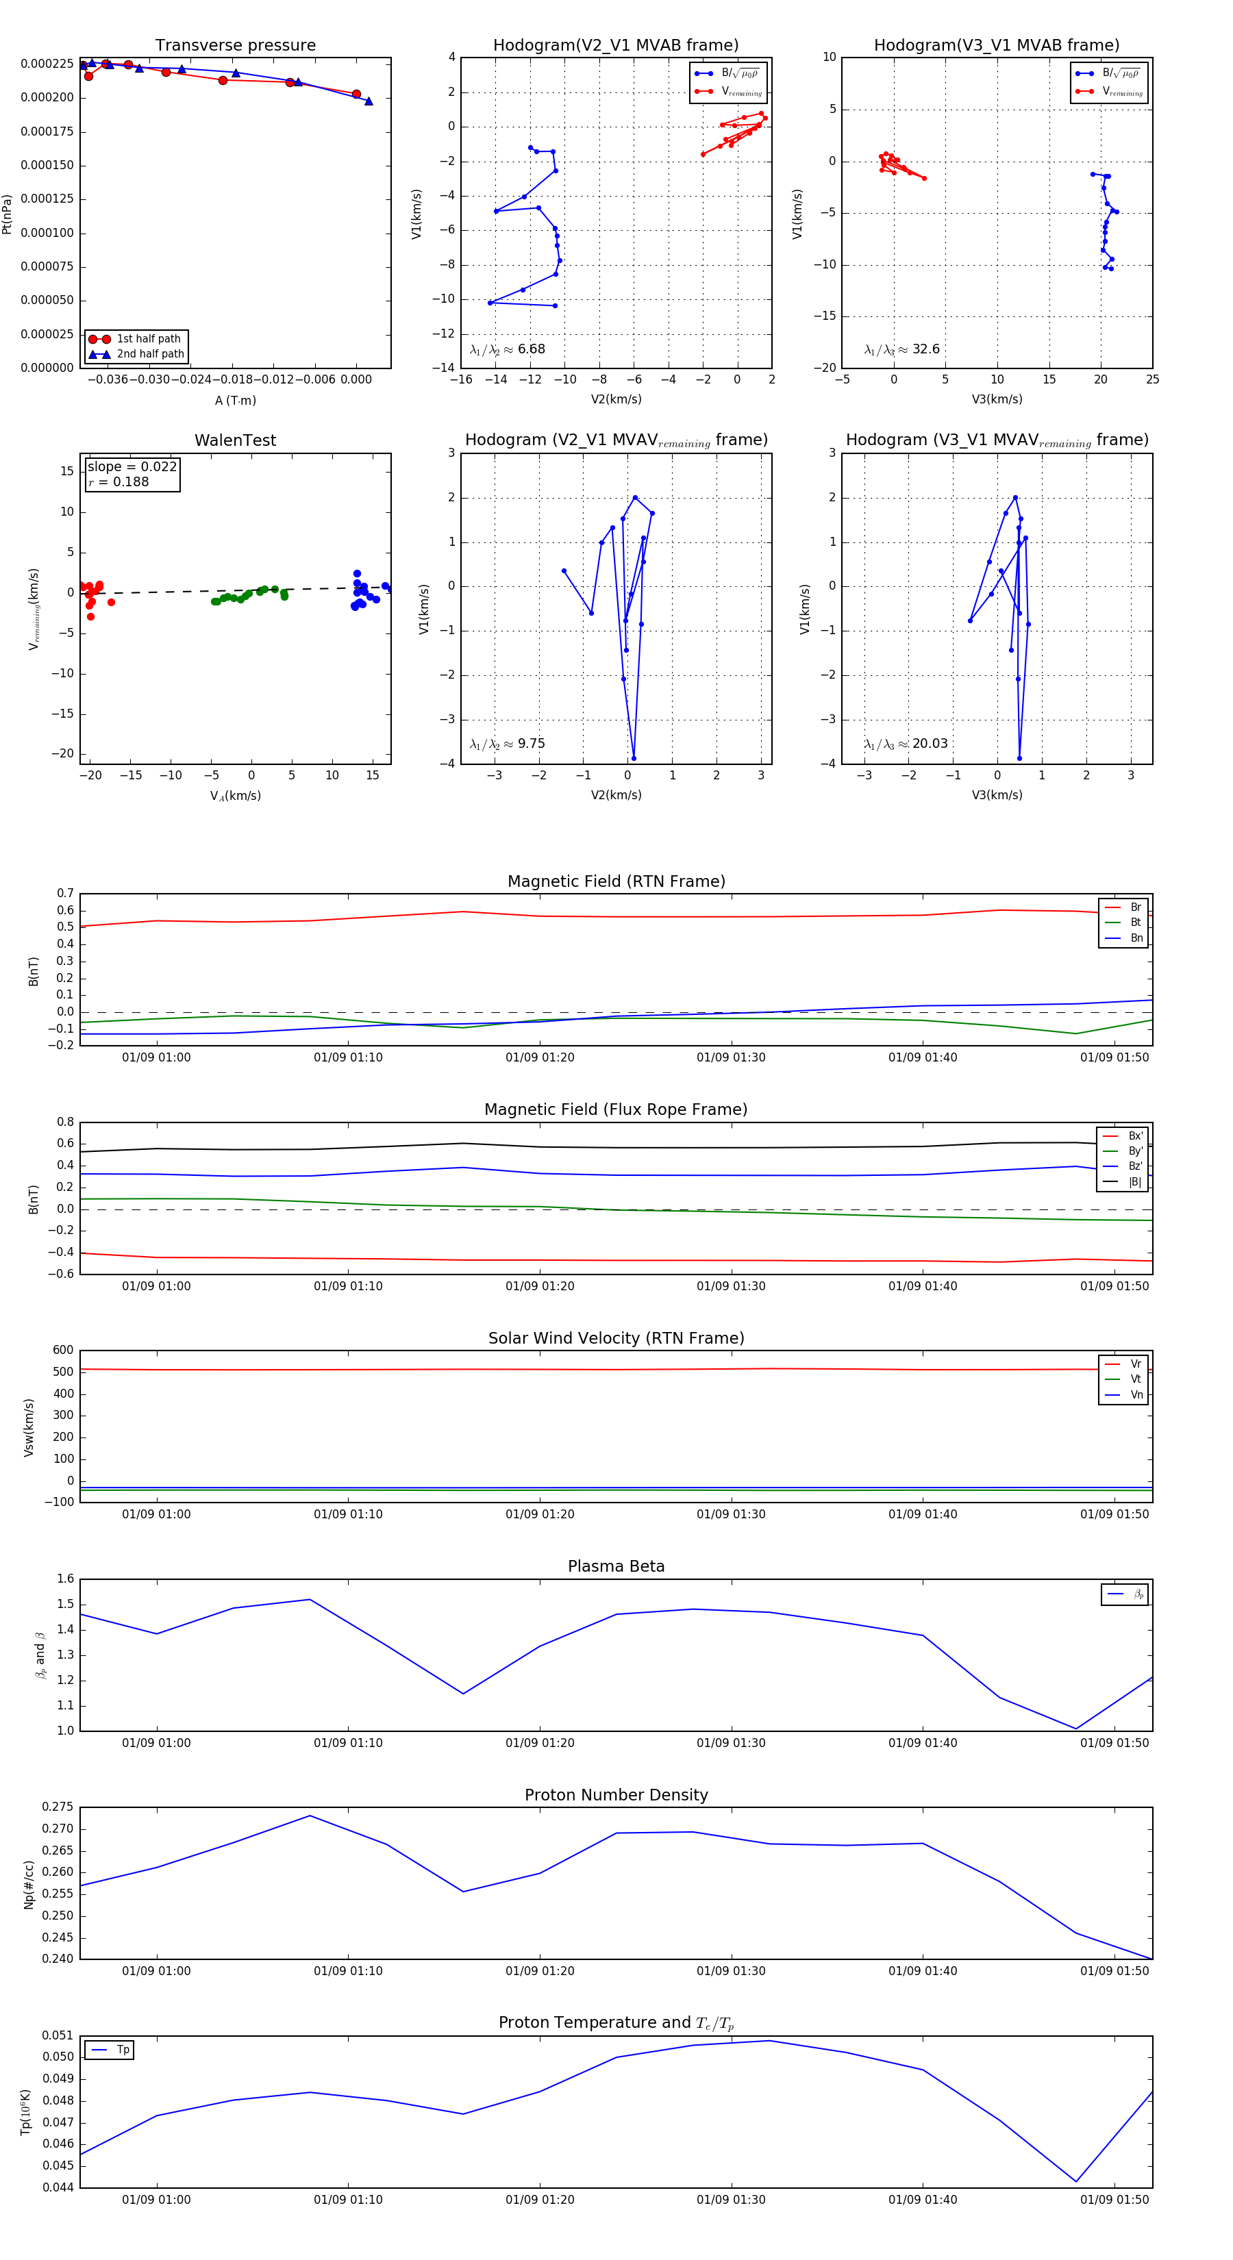Click the 'Vt' legend entry
Screen dimensions: 1233x2260
[1123, 1379]
